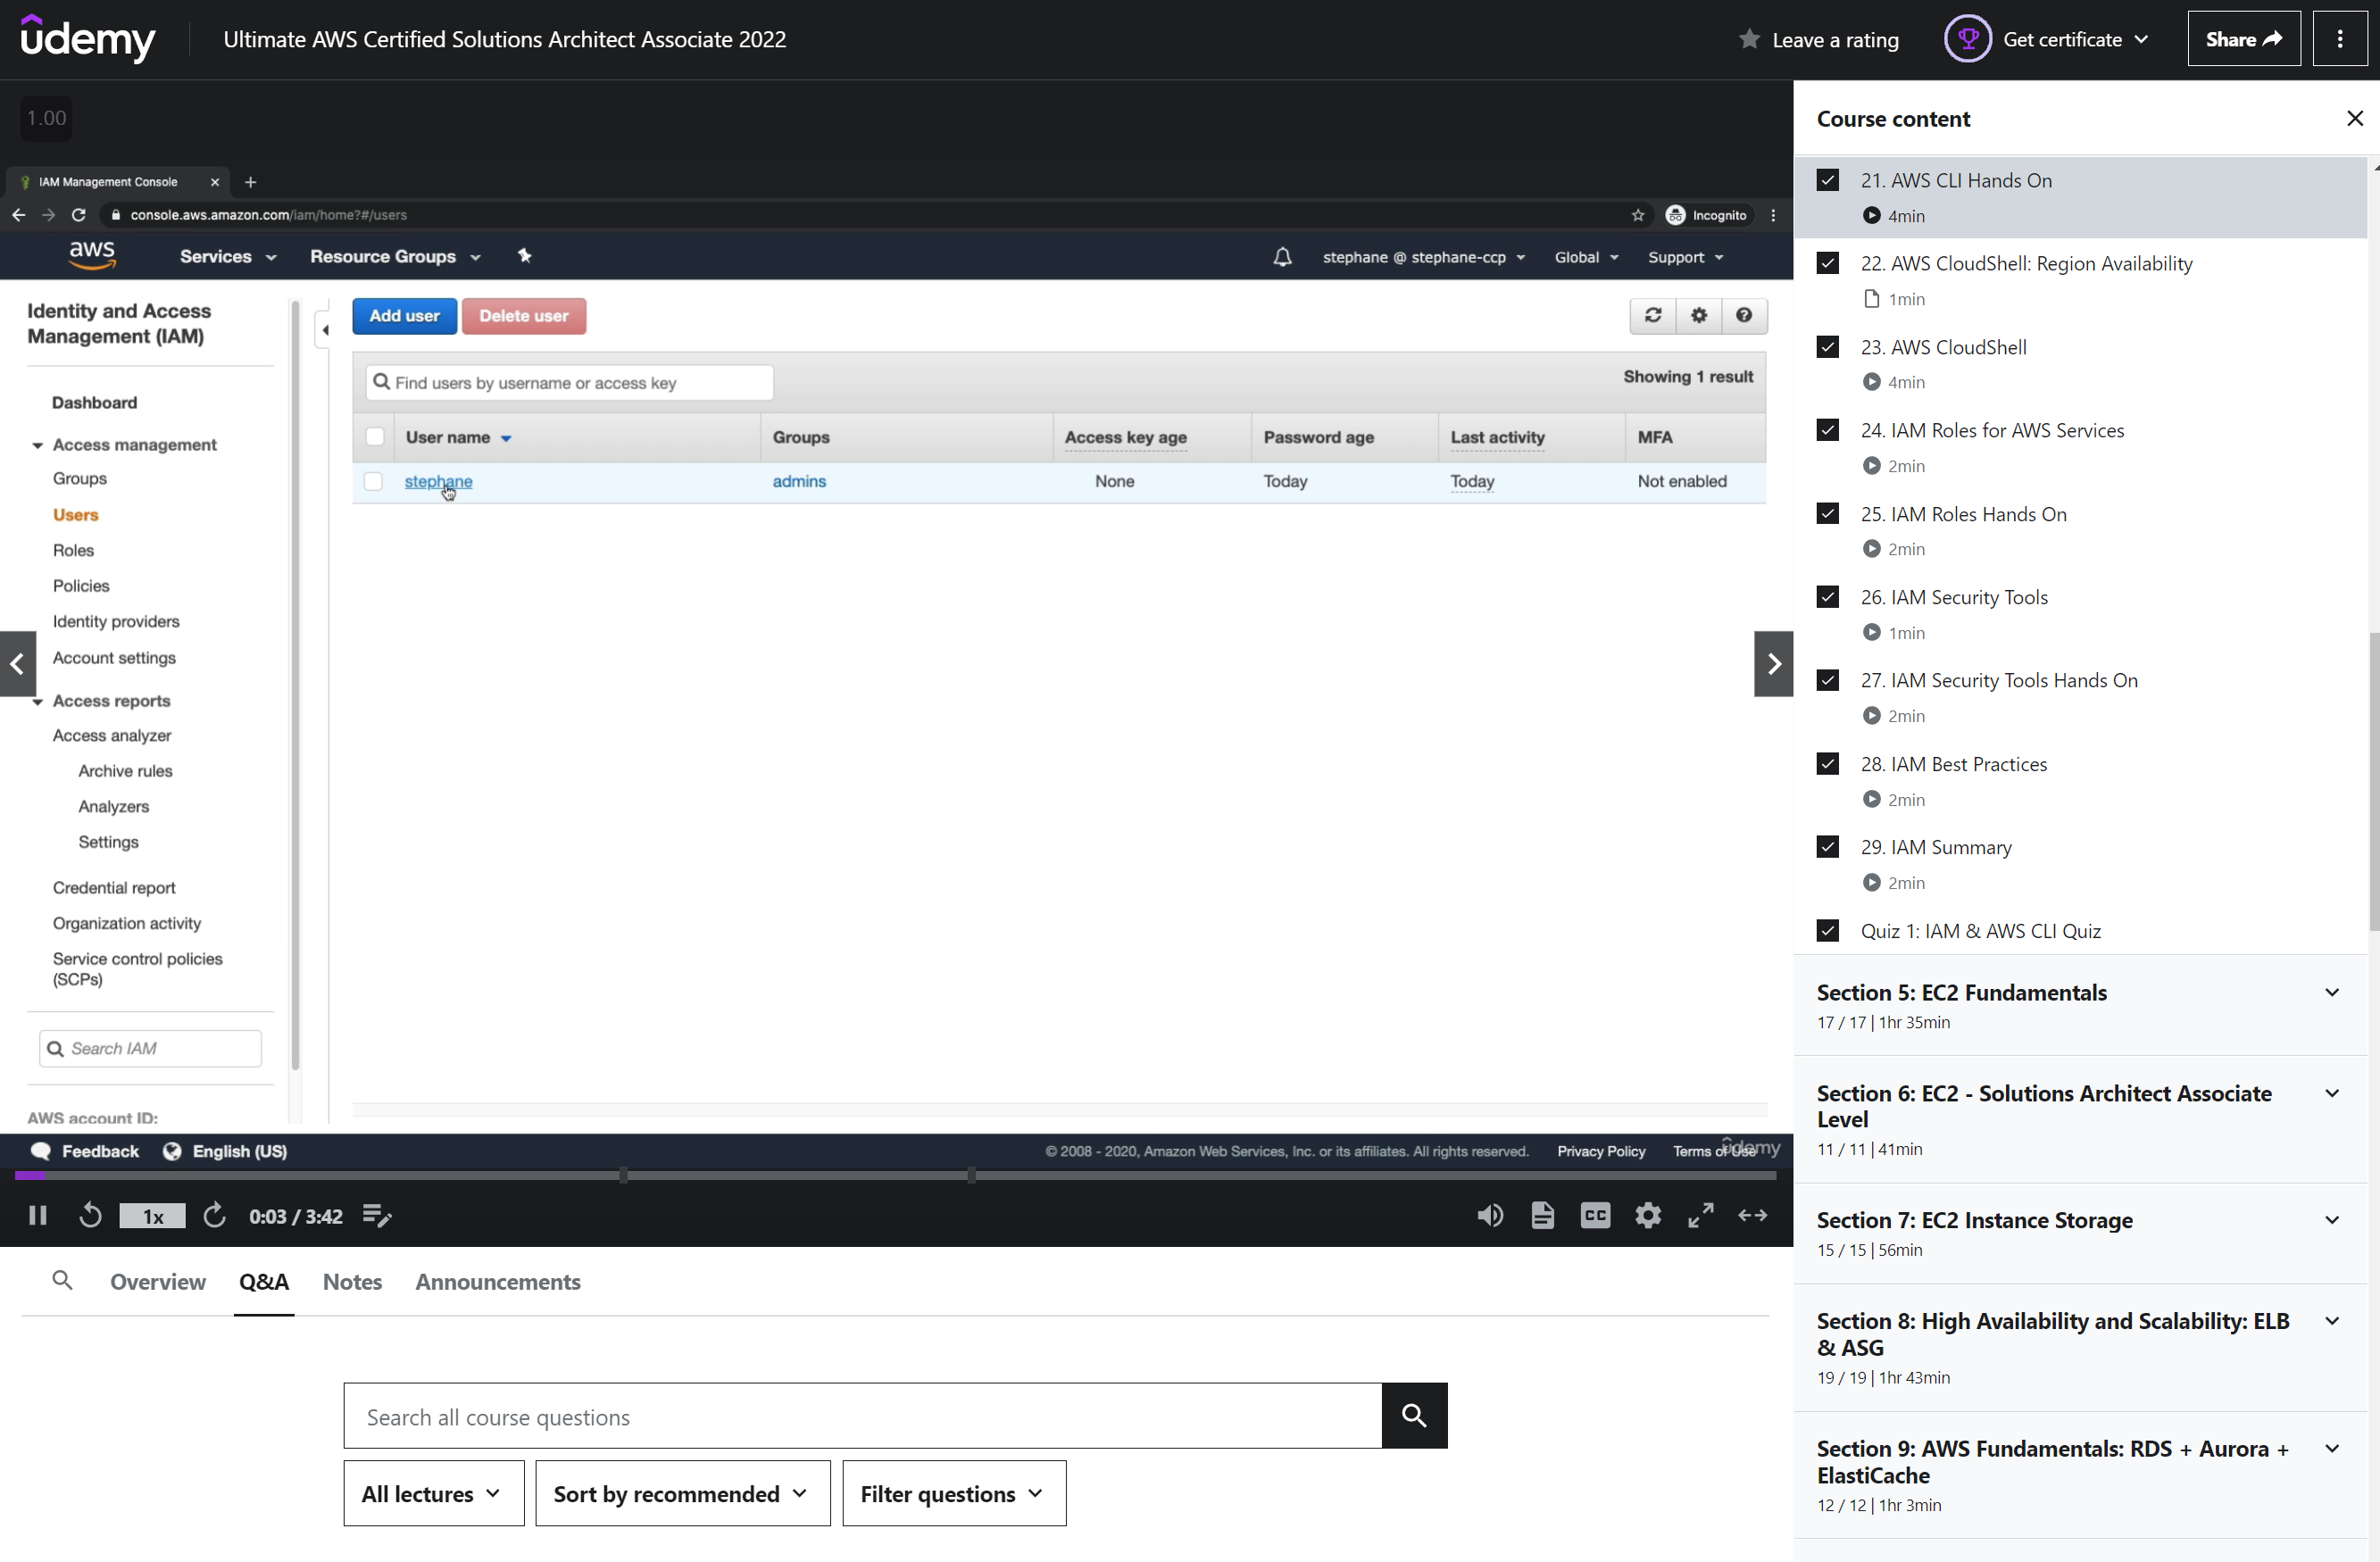
Task: Uncheck Quiz 1 IAM & AWS CLI Quiz
Action: (x=1828, y=931)
